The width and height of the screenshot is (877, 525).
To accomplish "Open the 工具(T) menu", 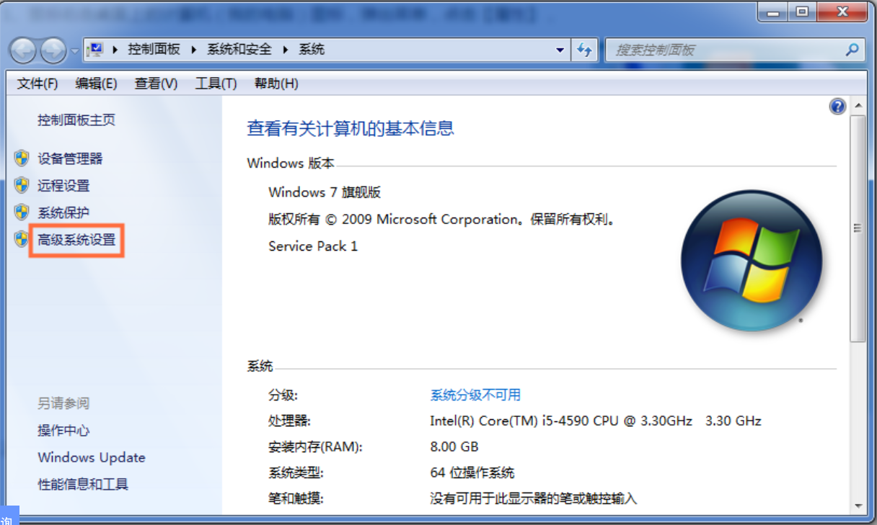I will coord(216,84).
